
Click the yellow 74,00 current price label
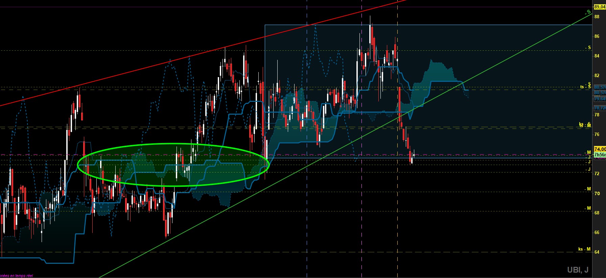600,149
